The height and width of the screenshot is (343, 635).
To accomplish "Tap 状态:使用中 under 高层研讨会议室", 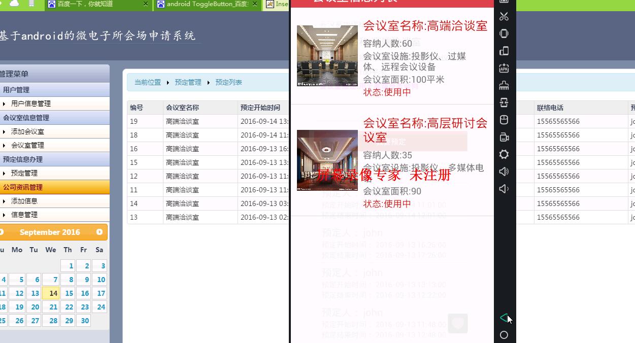I will pyautogui.click(x=387, y=203).
